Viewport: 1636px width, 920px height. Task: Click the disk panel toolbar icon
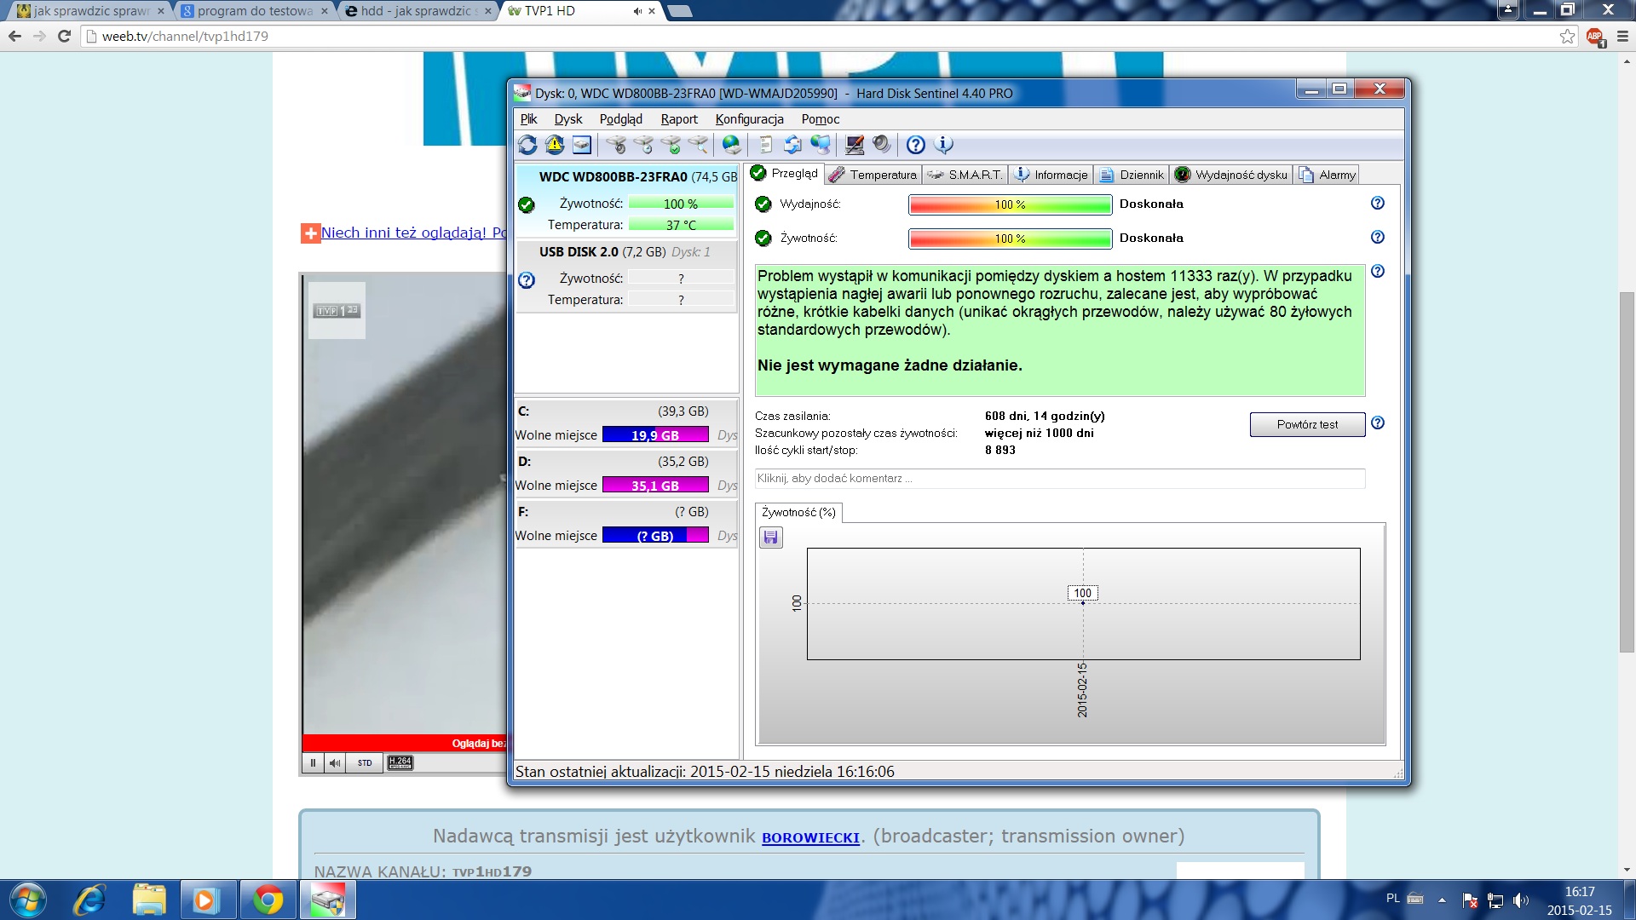coord(582,145)
